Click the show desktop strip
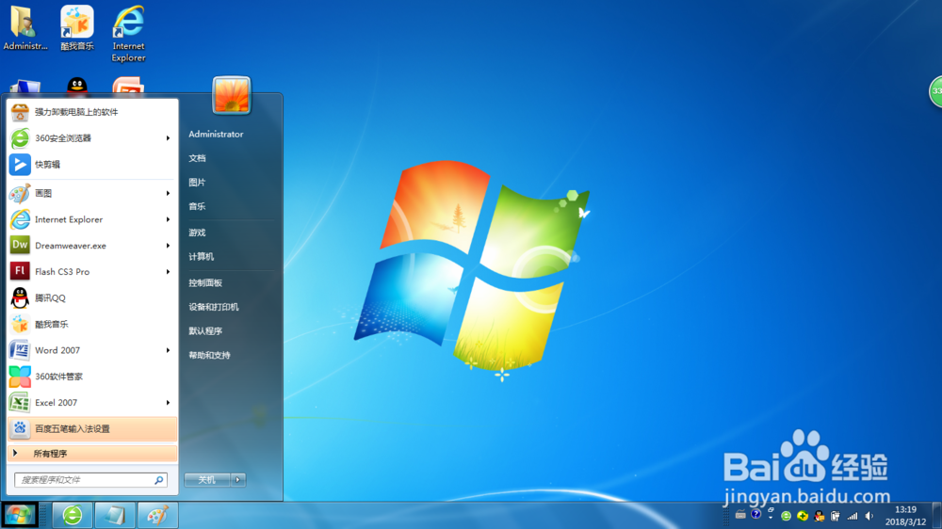 937,516
